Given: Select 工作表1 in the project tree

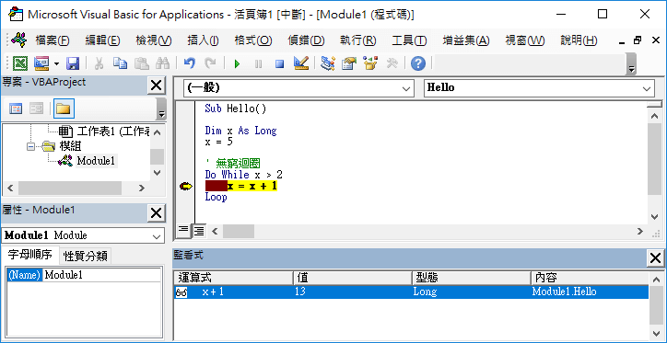Looking at the screenshot, I should (x=104, y=132).
